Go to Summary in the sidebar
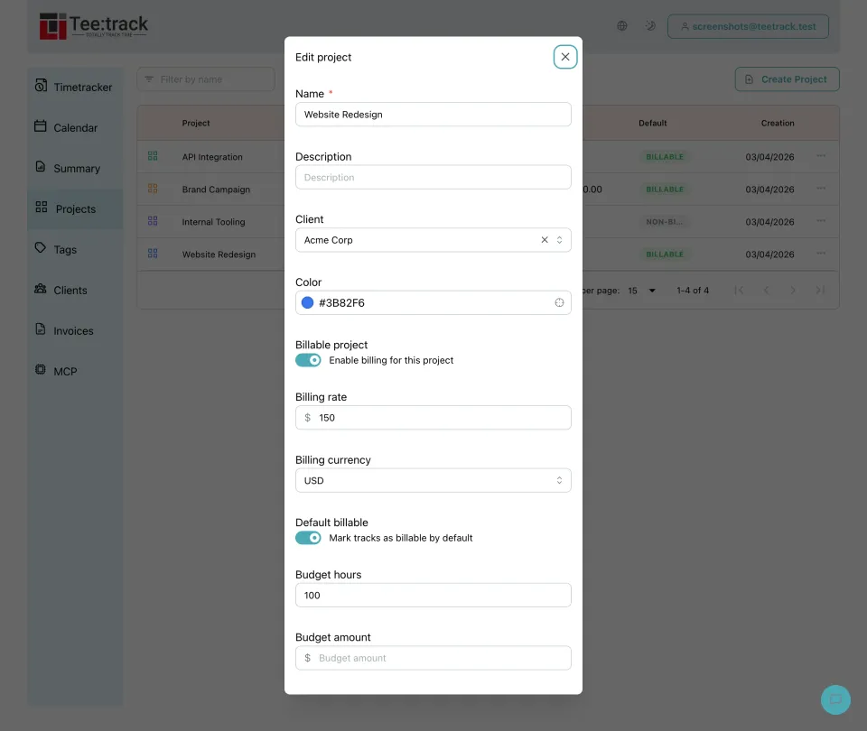 (75, 169)
